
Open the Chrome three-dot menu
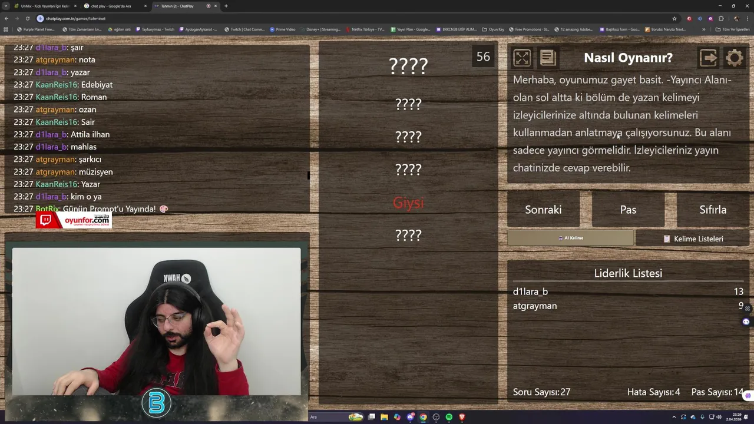point(748,18)
